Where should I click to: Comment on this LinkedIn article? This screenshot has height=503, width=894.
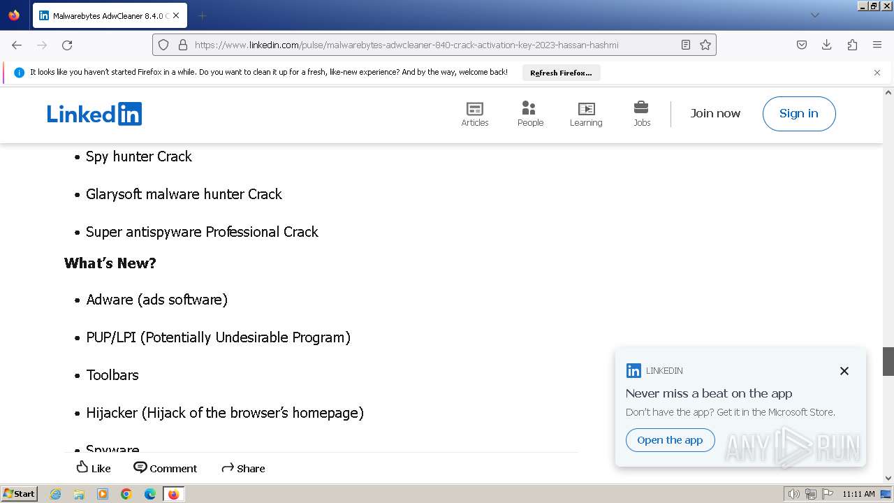pos(166,468)
